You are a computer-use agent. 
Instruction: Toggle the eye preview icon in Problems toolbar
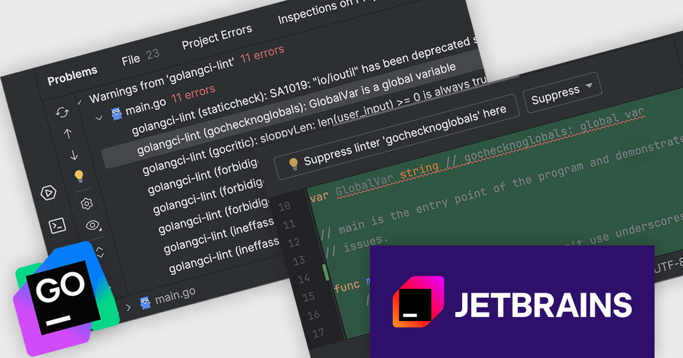tap(93, 225)
